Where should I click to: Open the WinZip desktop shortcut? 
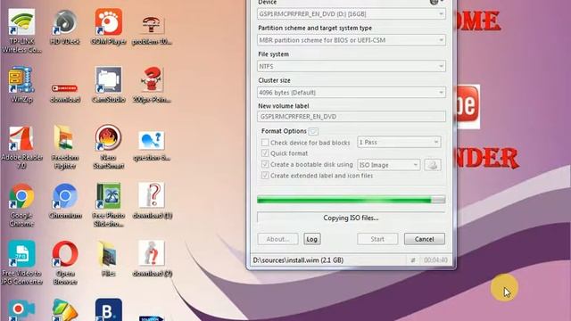[21, 85]
